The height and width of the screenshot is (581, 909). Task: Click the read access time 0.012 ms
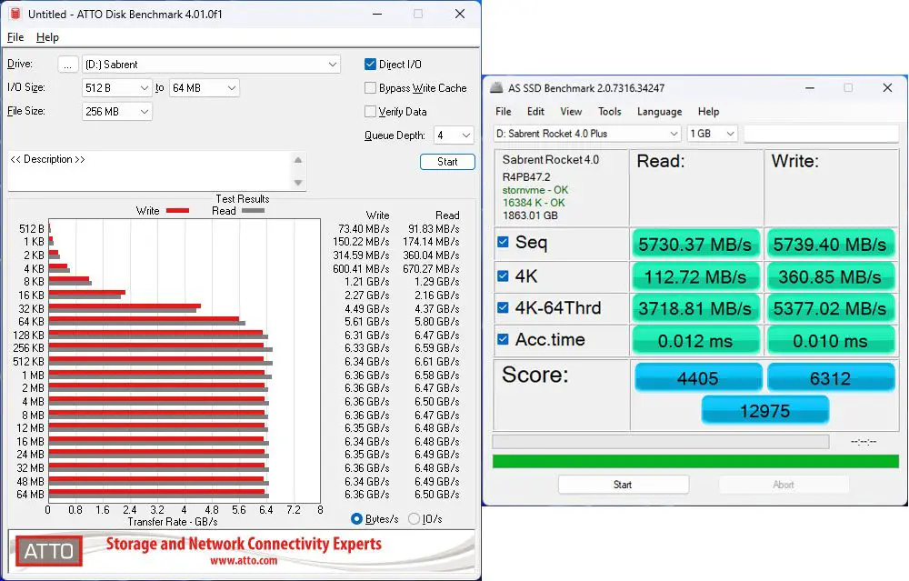(695, 340)
